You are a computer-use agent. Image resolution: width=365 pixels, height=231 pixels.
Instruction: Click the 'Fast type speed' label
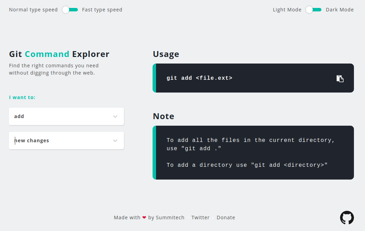point(102,10)
